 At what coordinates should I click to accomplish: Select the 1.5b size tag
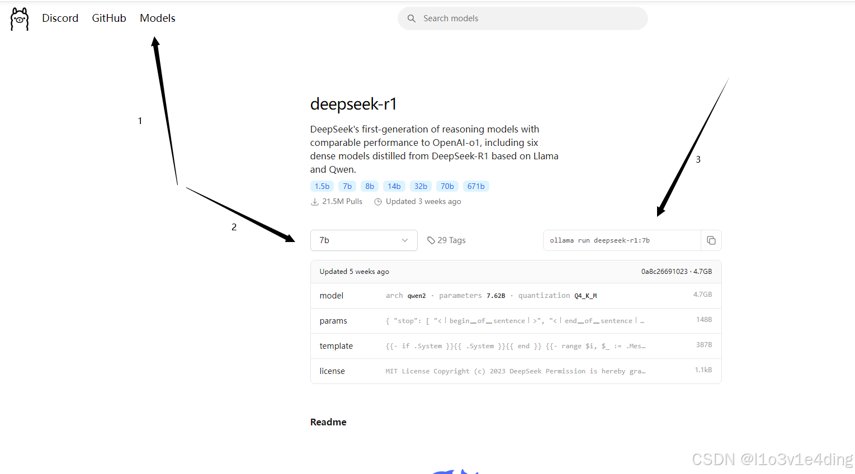[x=322, y=186]
